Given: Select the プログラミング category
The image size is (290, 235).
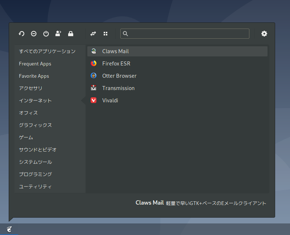Looking at the screenshot, I should tap(35, 174).
